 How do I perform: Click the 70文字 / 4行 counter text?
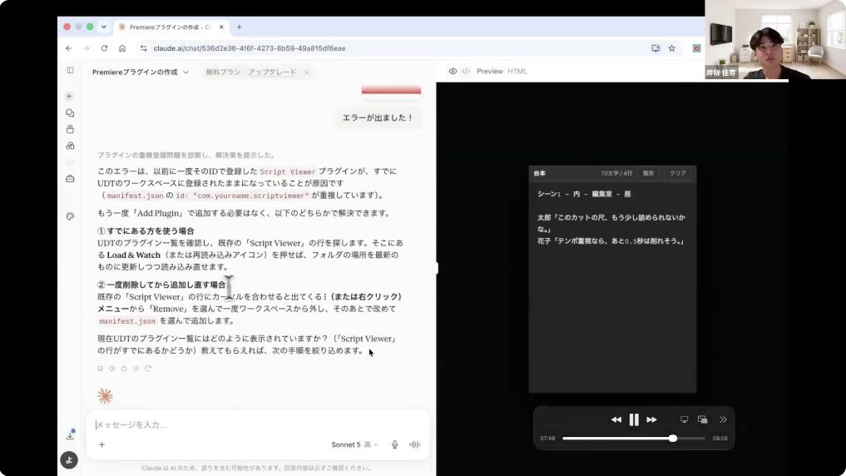616,173
